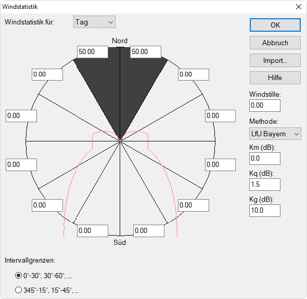Expand the Methode LfU Bayern dropdown

pos(275,134)
